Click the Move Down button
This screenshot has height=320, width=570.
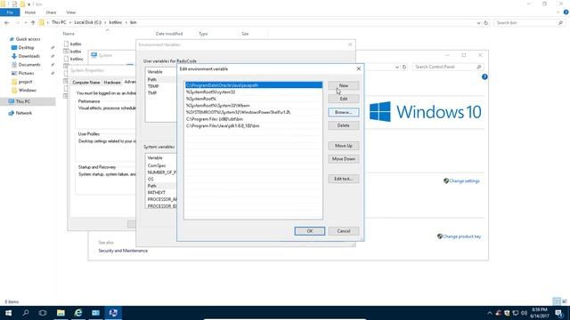tap(343, 159)
